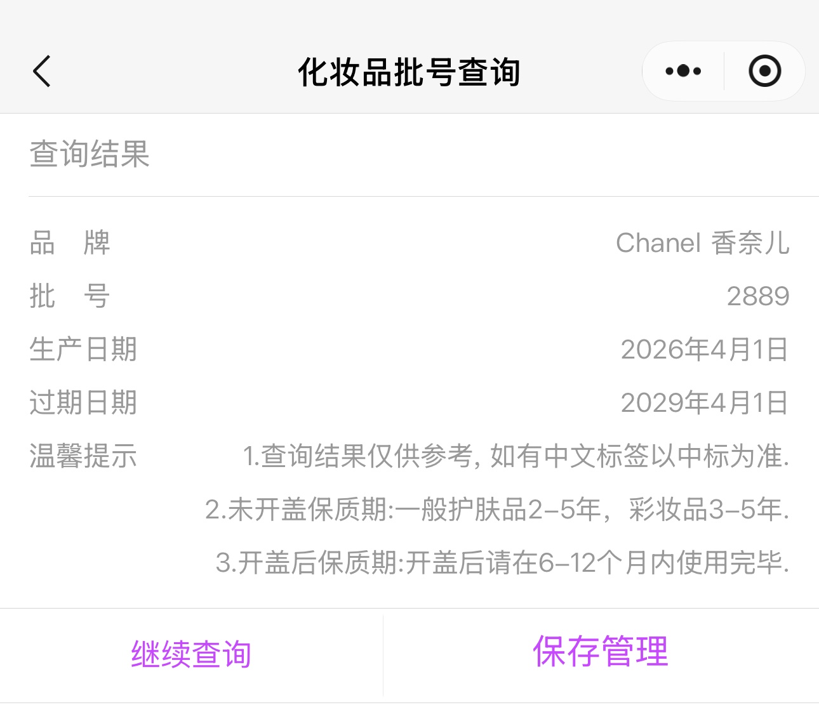Image resolution: width=819 pixels, height=719 pixels.
Task: Close mini program via circle target icon
Action: (764, 71)
